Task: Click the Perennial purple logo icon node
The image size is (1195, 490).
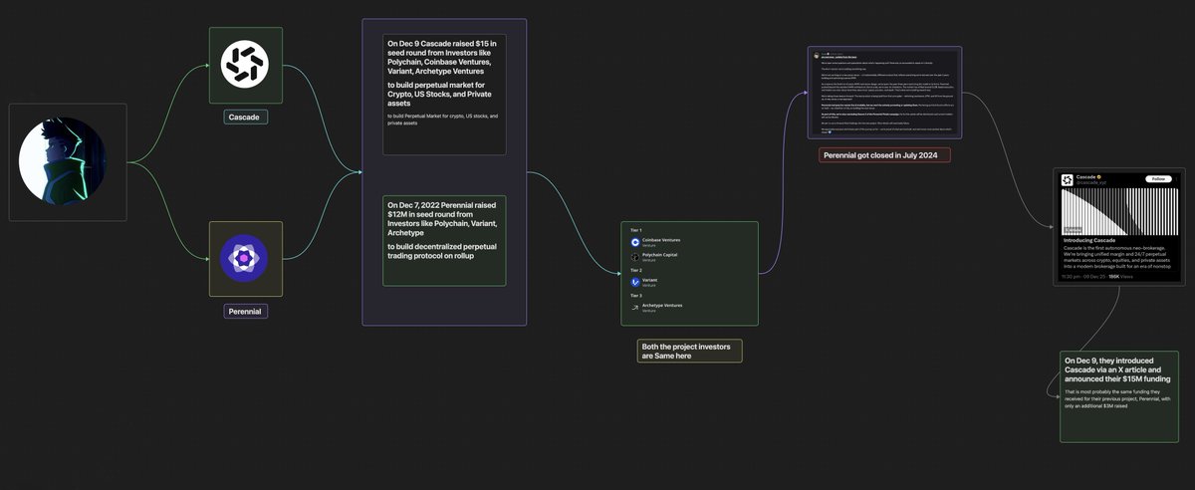Action: pos(245,259)
